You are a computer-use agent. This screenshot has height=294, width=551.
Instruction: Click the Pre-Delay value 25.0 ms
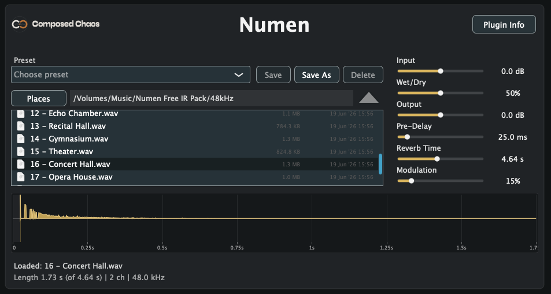coord(512,137)
